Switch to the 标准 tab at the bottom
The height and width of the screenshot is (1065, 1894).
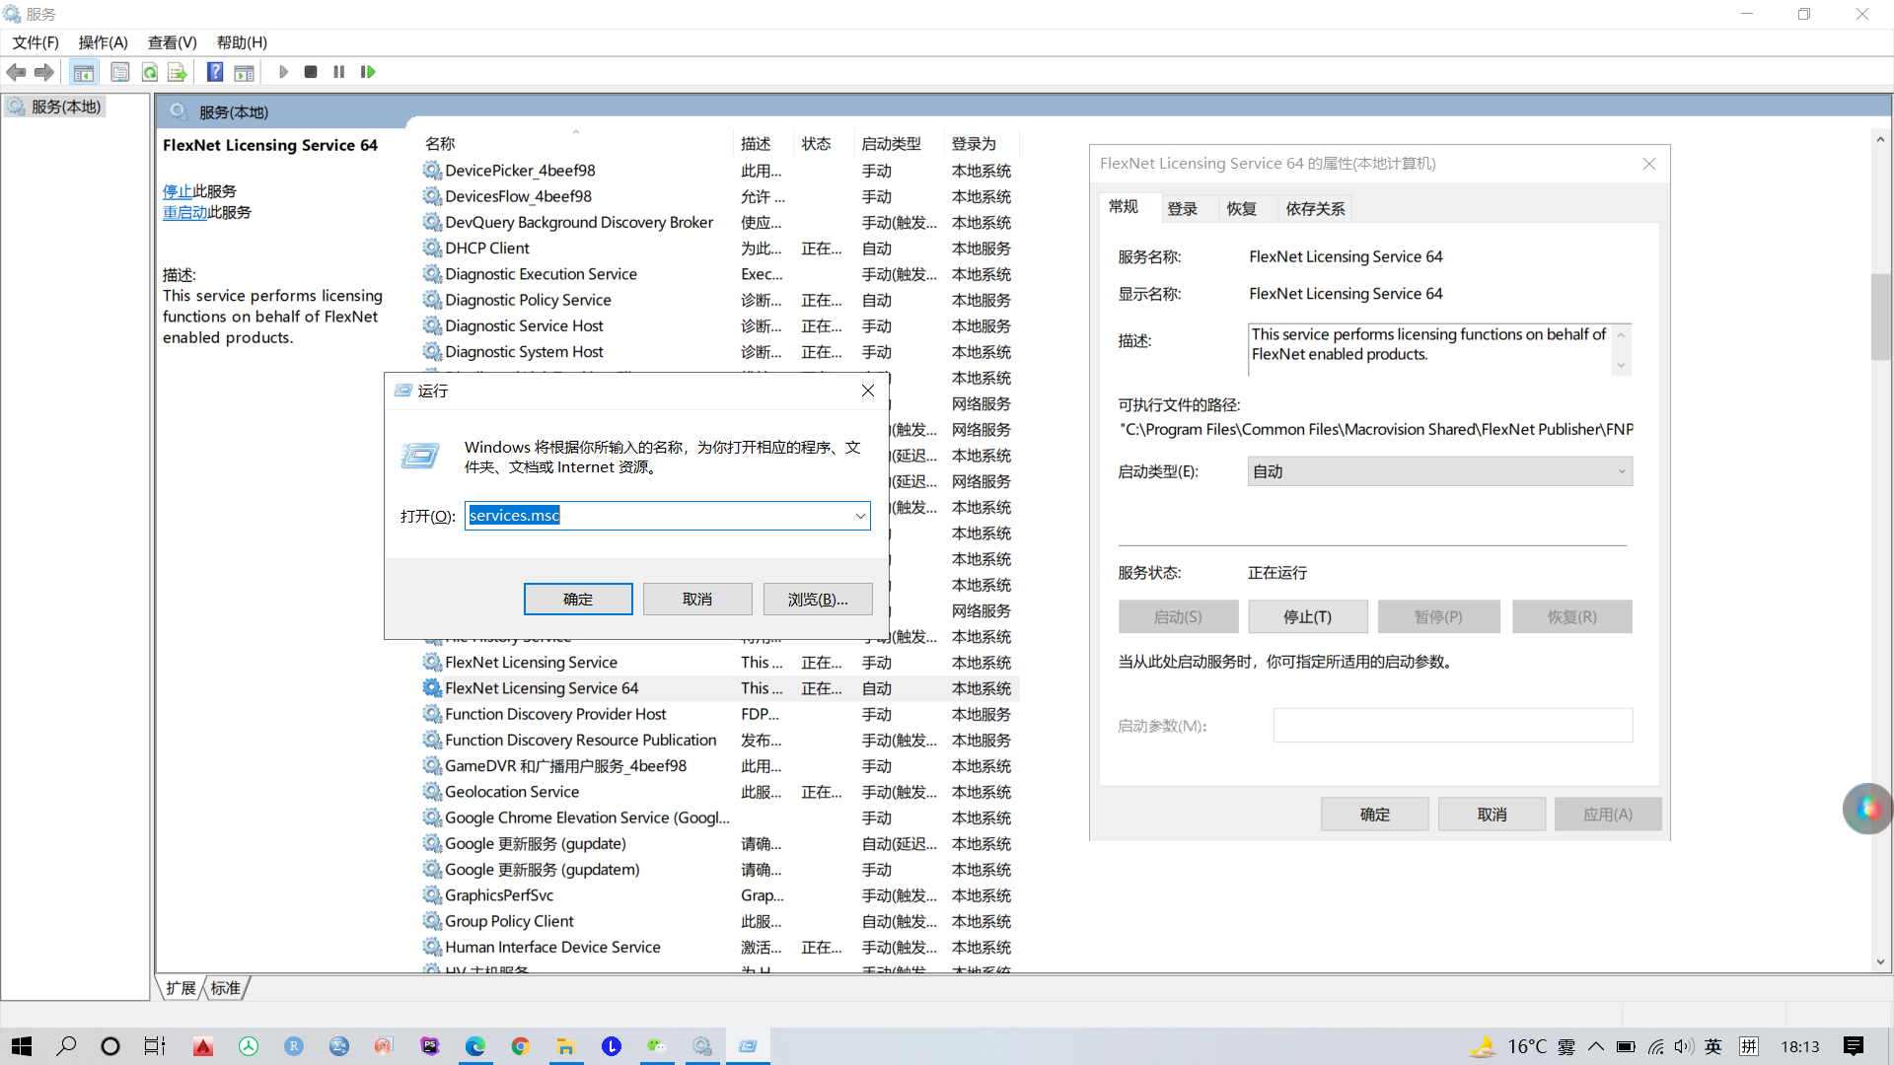pos(226,988)
